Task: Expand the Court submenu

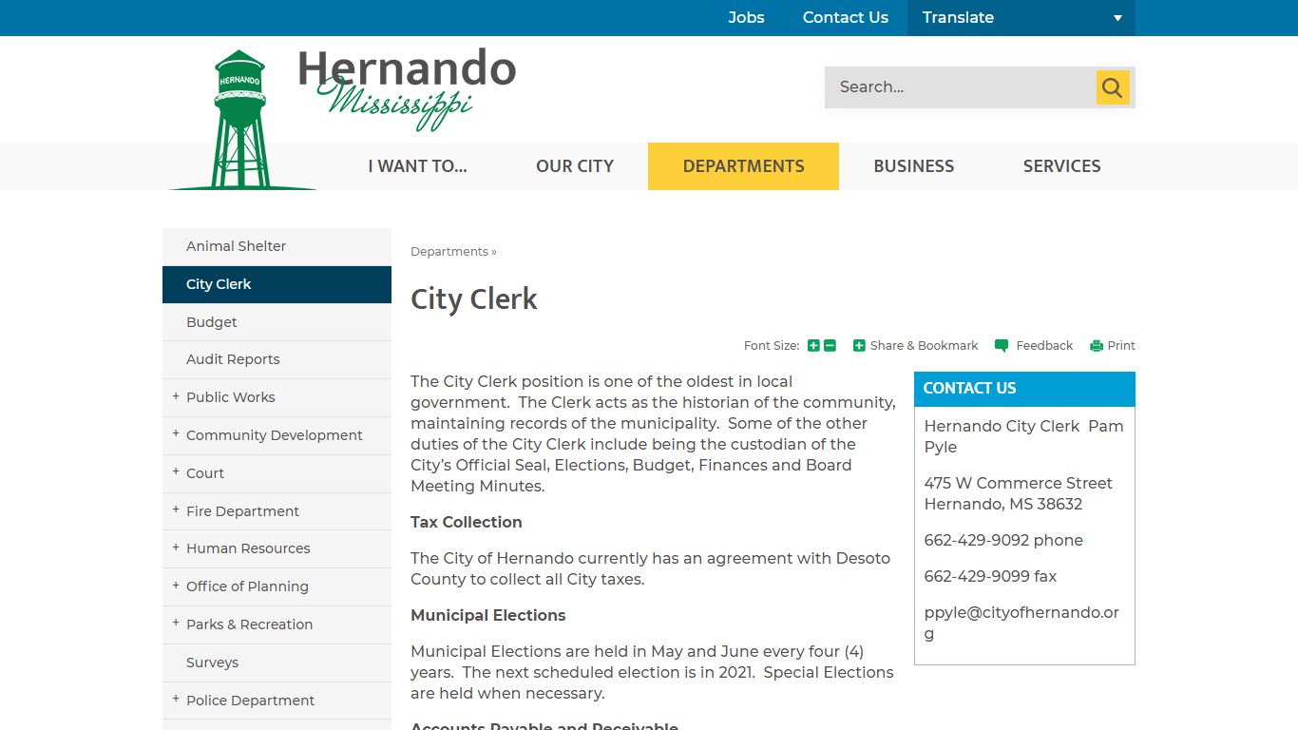Action: pos(176,472)
